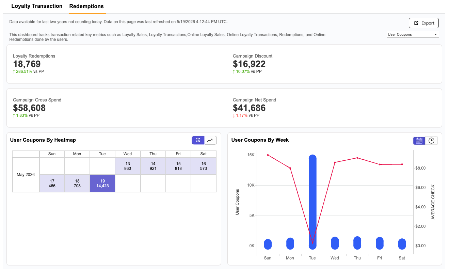The width and height of the screenshot is (450, 270).
Task: Click the Campaign Discount $16,922 metric
Action: click(249, 64)
